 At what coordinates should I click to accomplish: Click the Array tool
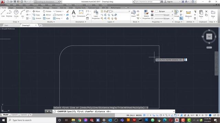(57, 18)
